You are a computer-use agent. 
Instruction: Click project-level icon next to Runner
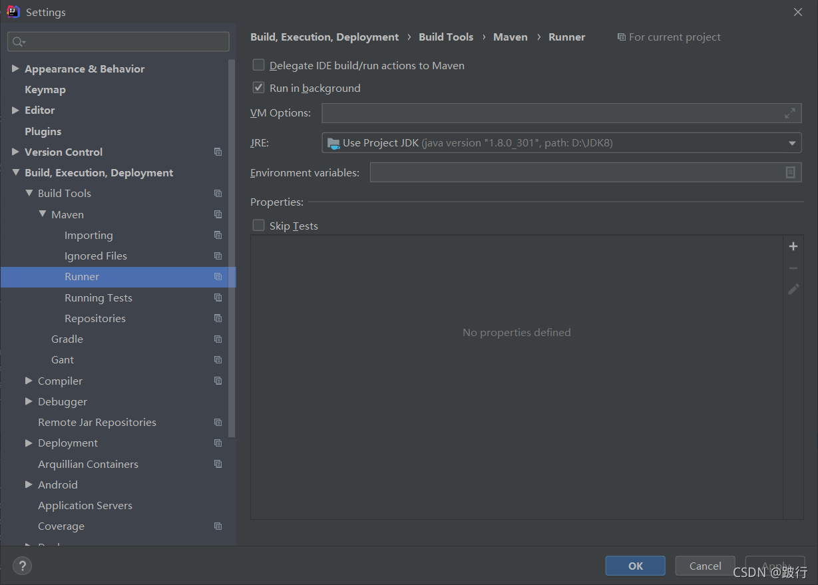218,277
